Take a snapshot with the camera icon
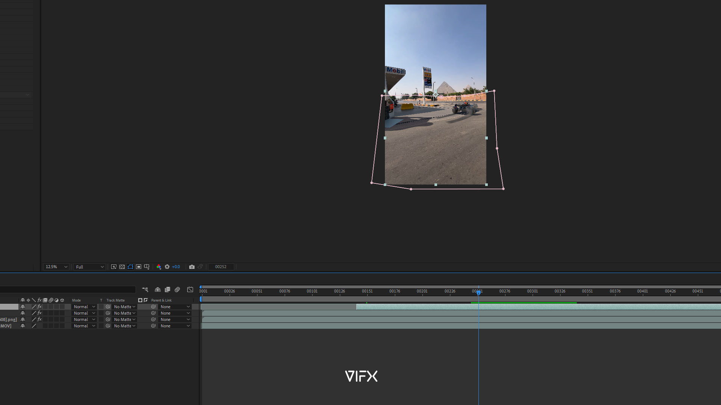The height and width of the screenshot is (405, 721). pyautogui.click(x=192, y=267)
